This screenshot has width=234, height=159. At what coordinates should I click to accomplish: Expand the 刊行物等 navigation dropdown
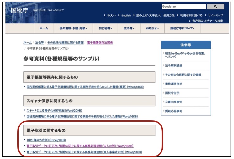105,28
